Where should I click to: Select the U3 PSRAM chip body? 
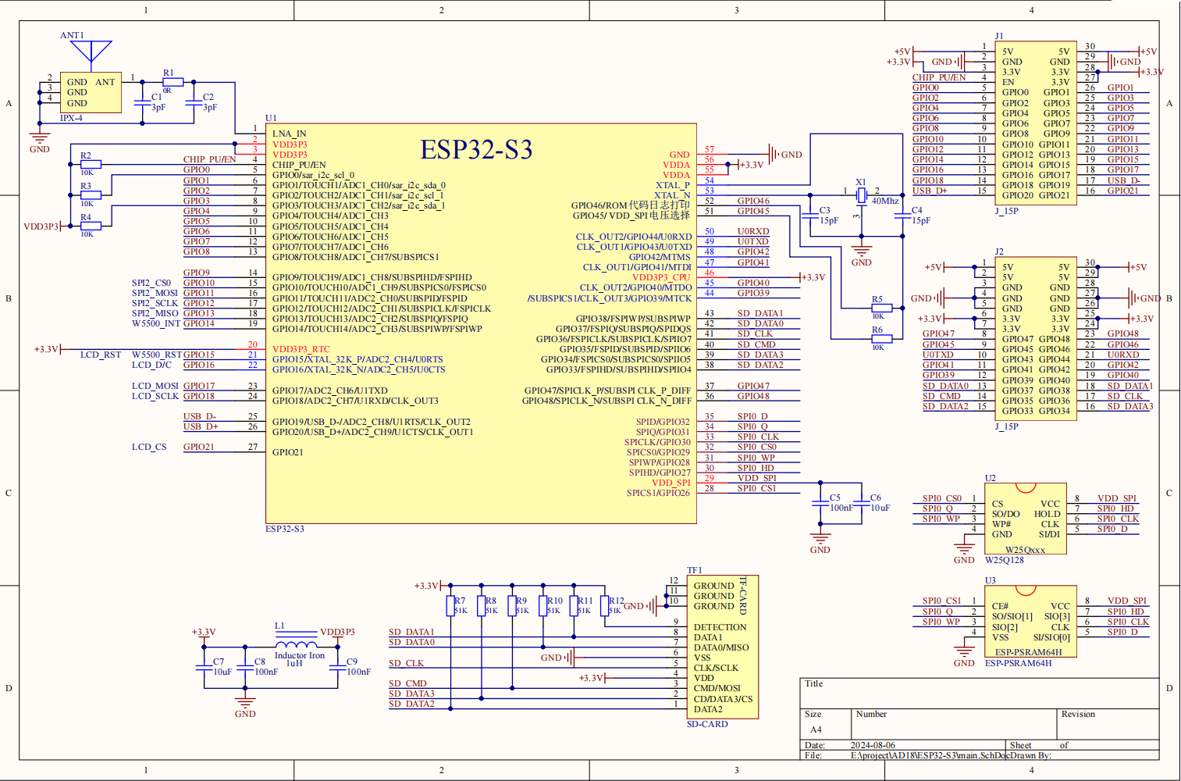point(1030,622)
